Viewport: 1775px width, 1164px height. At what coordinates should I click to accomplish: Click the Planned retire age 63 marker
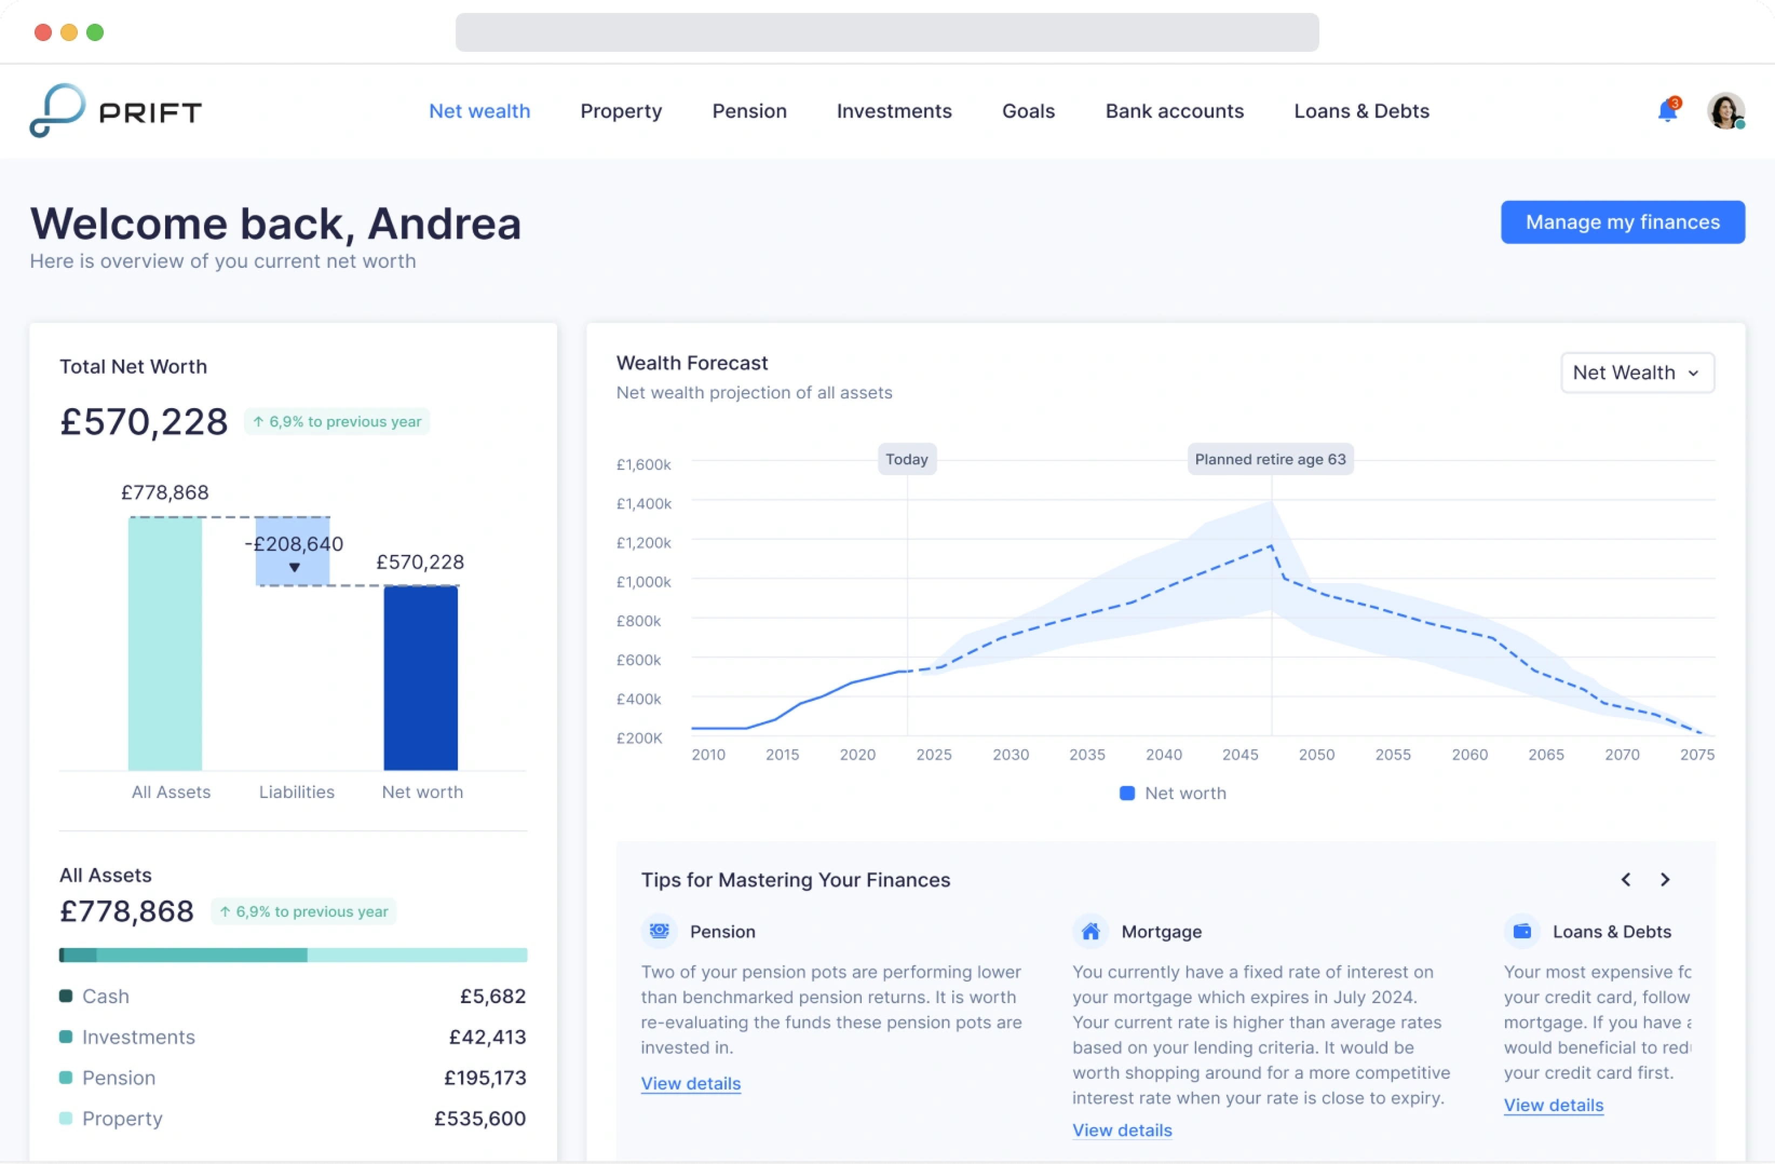(x=1270, y=459)
